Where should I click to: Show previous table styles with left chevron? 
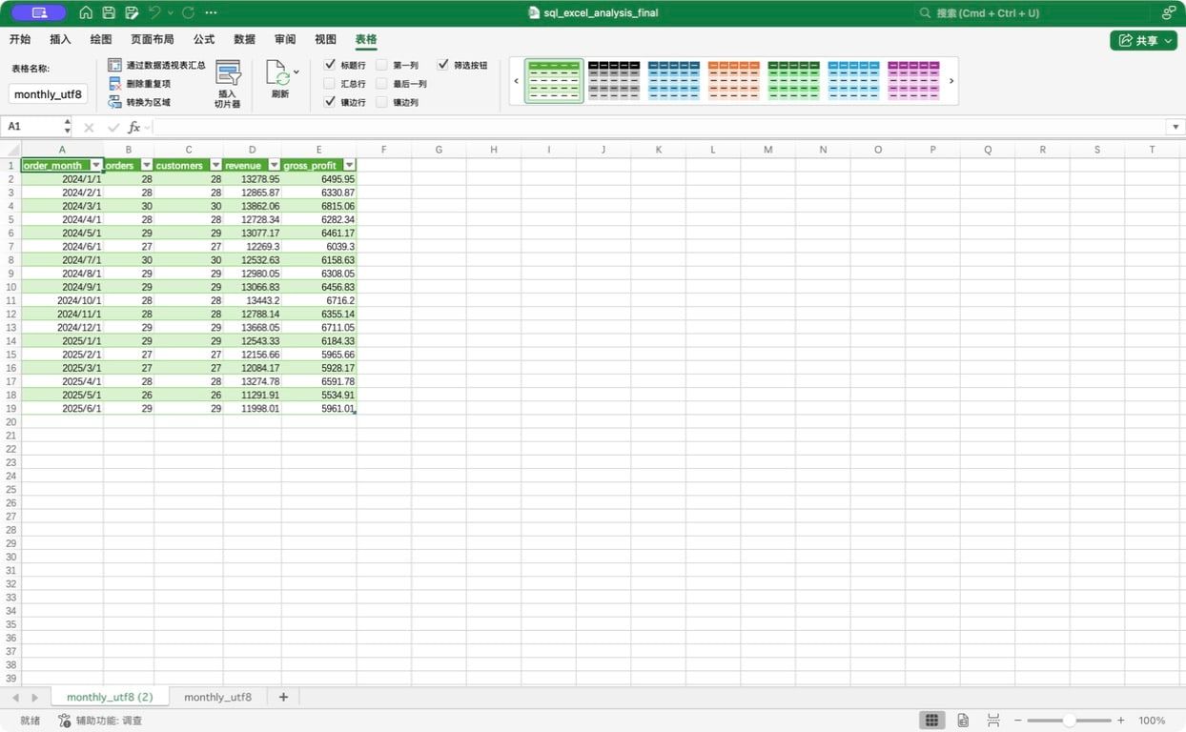click(x=516, y=81)
